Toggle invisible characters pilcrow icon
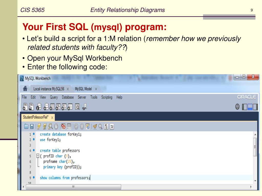This screenshot has width=262, height=196. point(106,127)
